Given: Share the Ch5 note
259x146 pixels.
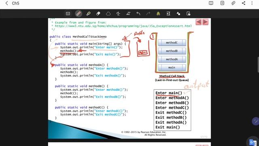Looking at the screenshot, I should [244, 3].
